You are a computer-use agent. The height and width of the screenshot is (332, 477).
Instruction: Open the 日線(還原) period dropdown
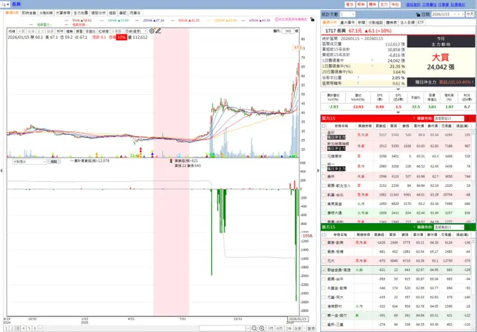pyautogui.click(x=135, y=31)
